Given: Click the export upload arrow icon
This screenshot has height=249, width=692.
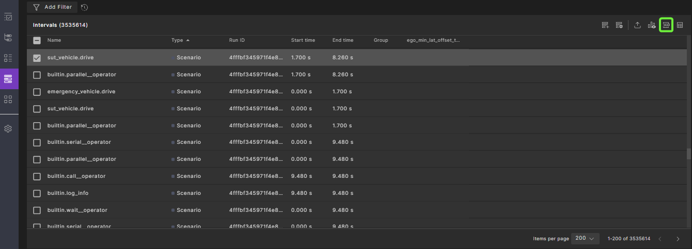Looking at the screenshot, I should click(x=638, y=25).
